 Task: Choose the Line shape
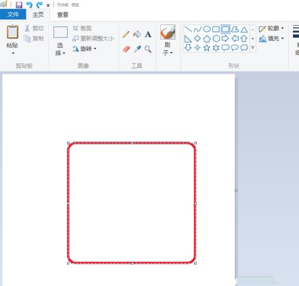tap(188, 29)
